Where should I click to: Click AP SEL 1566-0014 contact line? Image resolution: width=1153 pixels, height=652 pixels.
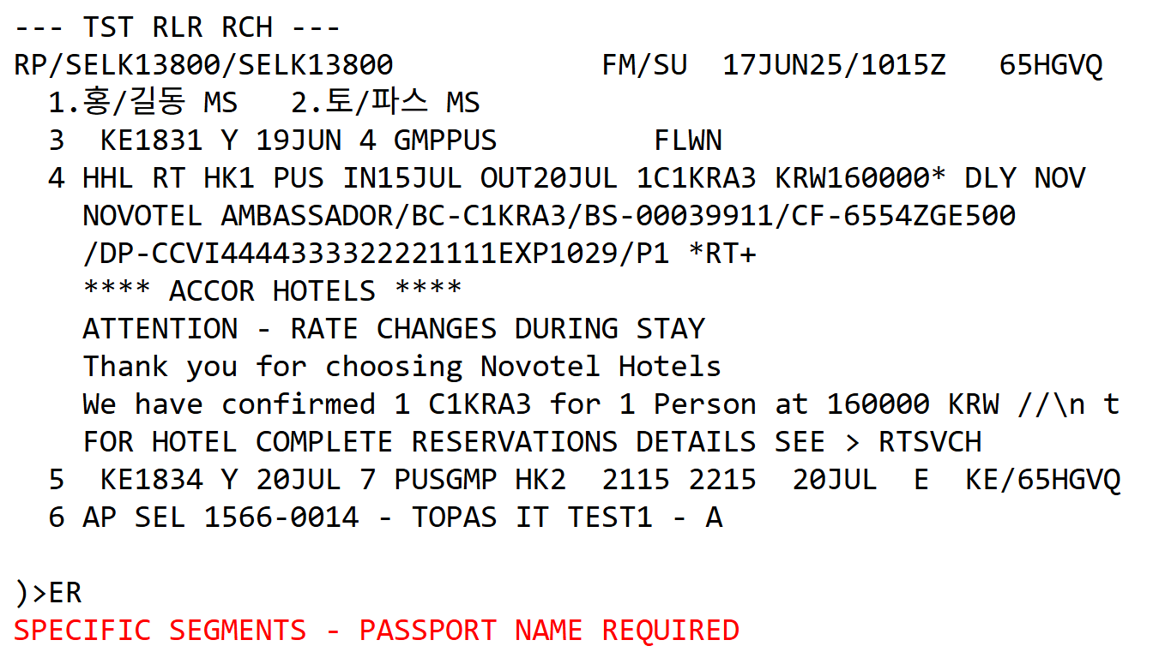click(x=385, y=517)
